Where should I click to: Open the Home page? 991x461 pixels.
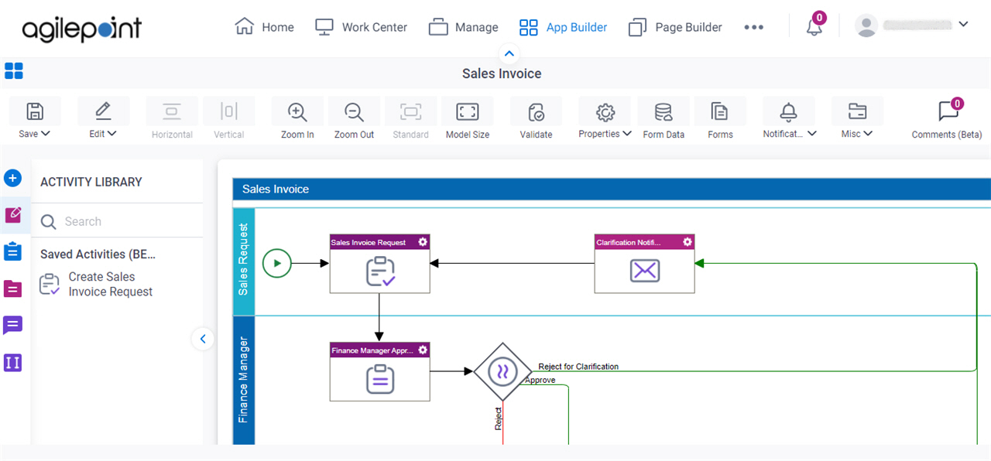(x=264, y=27)
